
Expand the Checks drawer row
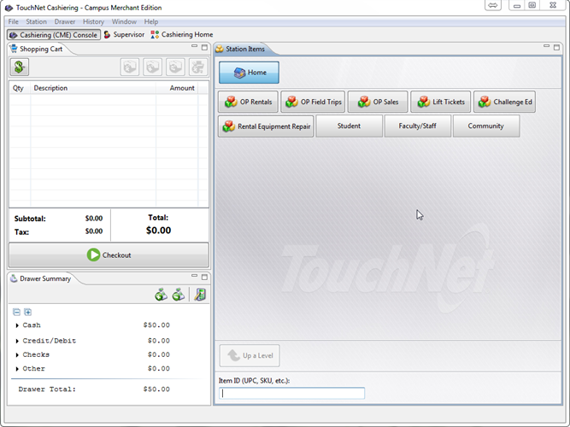(x=17, y=355)
